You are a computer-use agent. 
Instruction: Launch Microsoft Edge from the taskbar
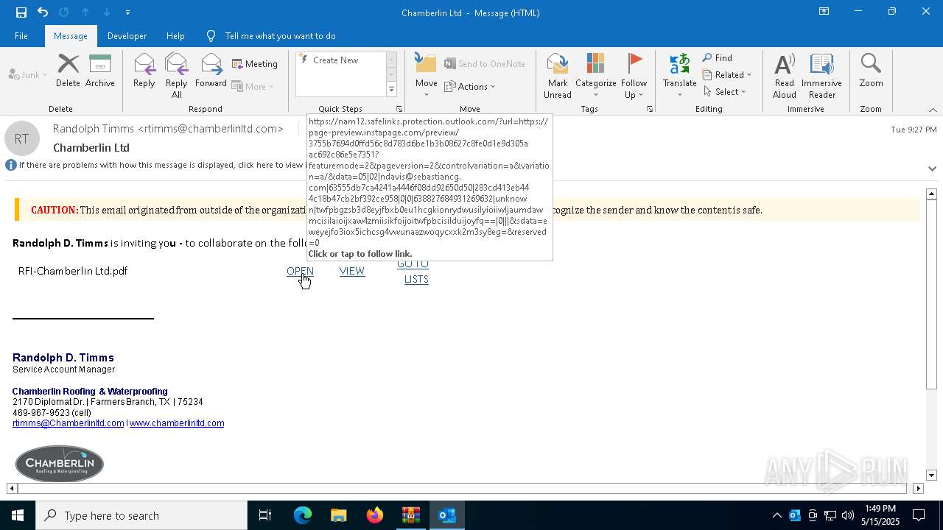pos(303,515)
